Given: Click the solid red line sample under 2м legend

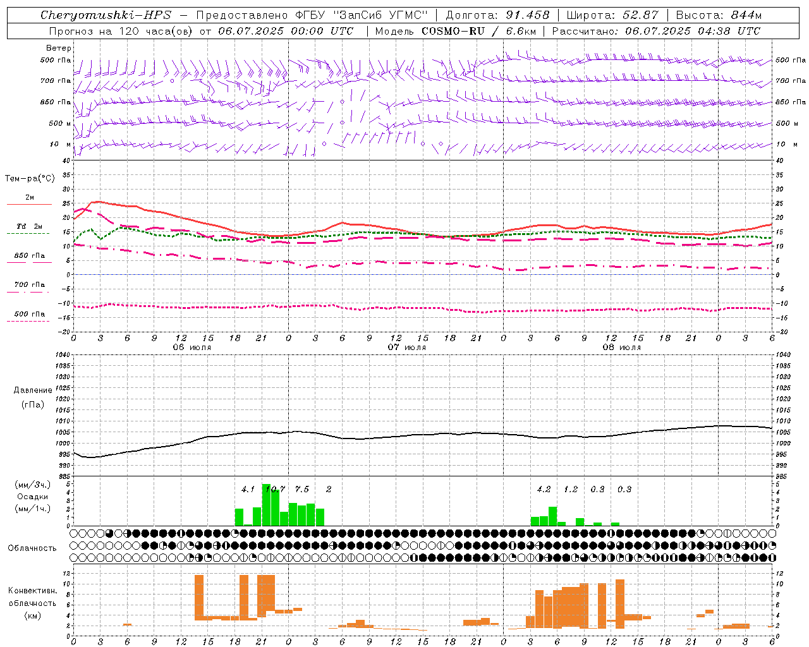Looking at the screenshot, I should (29, 205).
